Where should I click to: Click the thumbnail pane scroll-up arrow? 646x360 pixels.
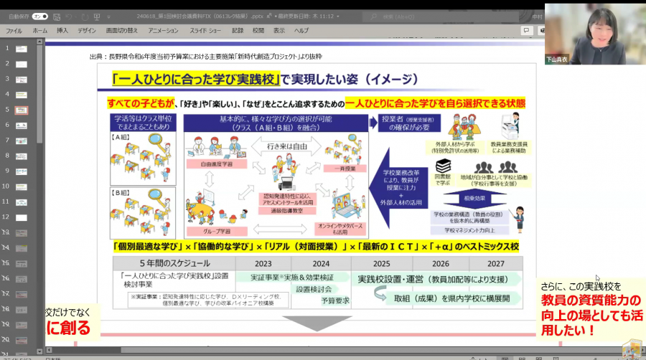[39, 42]
